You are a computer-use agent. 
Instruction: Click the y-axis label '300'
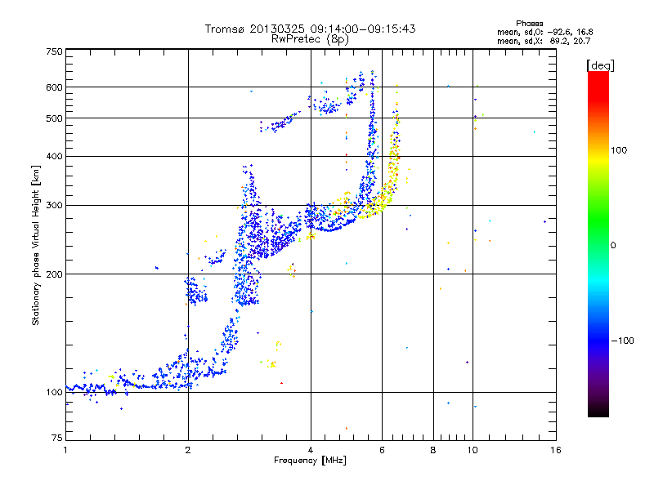coord(54,206)
